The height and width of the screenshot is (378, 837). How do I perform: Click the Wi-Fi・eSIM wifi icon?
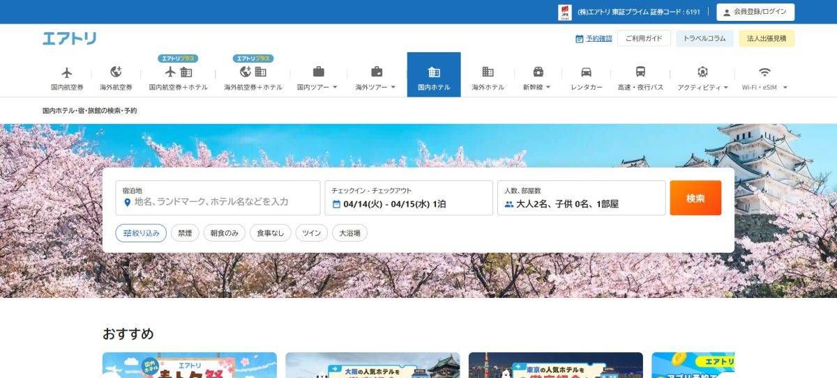pos(764,72)
